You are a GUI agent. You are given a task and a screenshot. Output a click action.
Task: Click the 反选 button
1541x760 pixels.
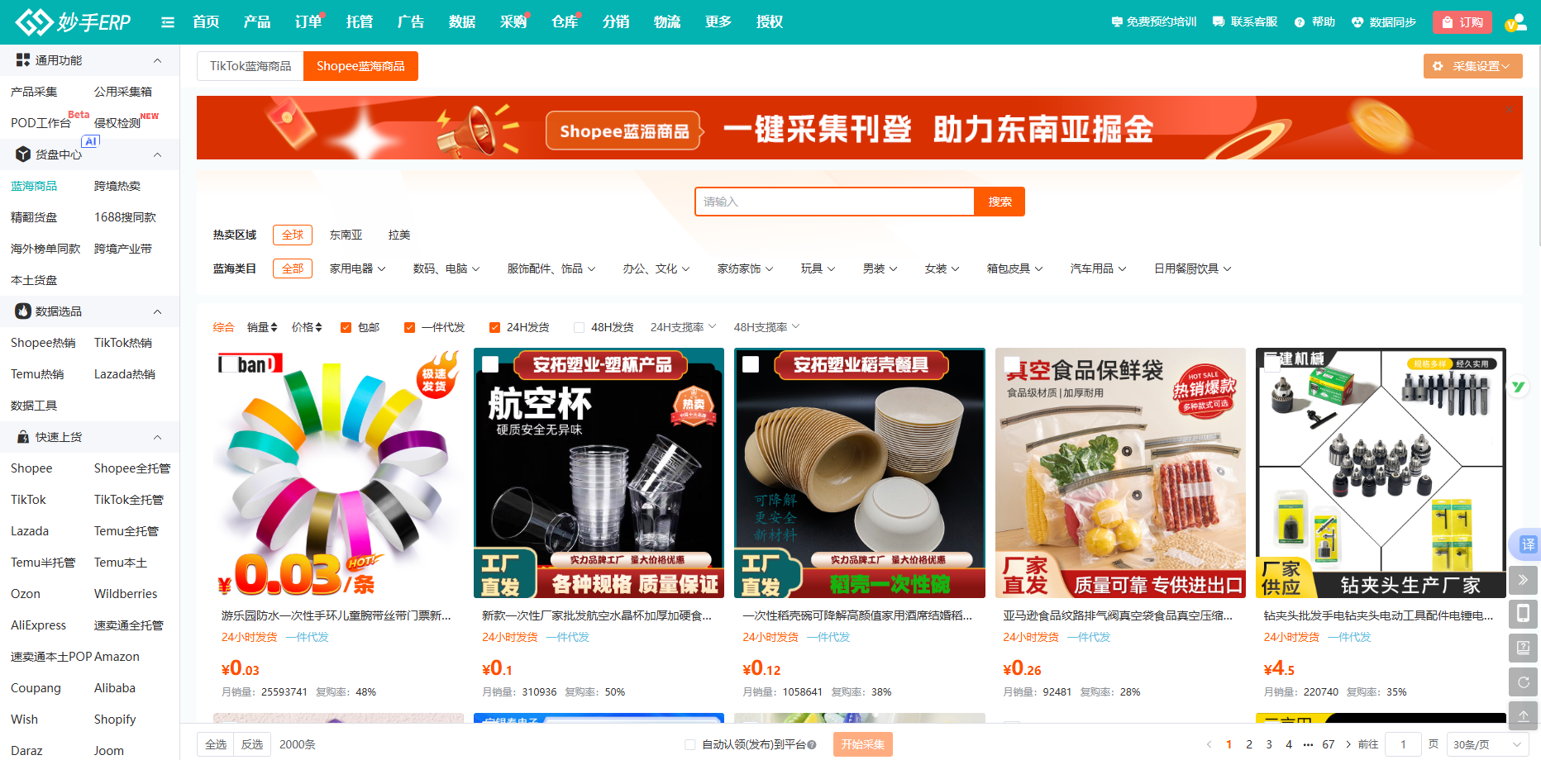(x=252, y=744)
